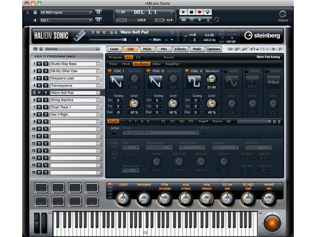The width and height of the screenshot is (316, 237).
Task: Toggle the FlexPhraser Active checkbox
Action: tap(114, 133)
